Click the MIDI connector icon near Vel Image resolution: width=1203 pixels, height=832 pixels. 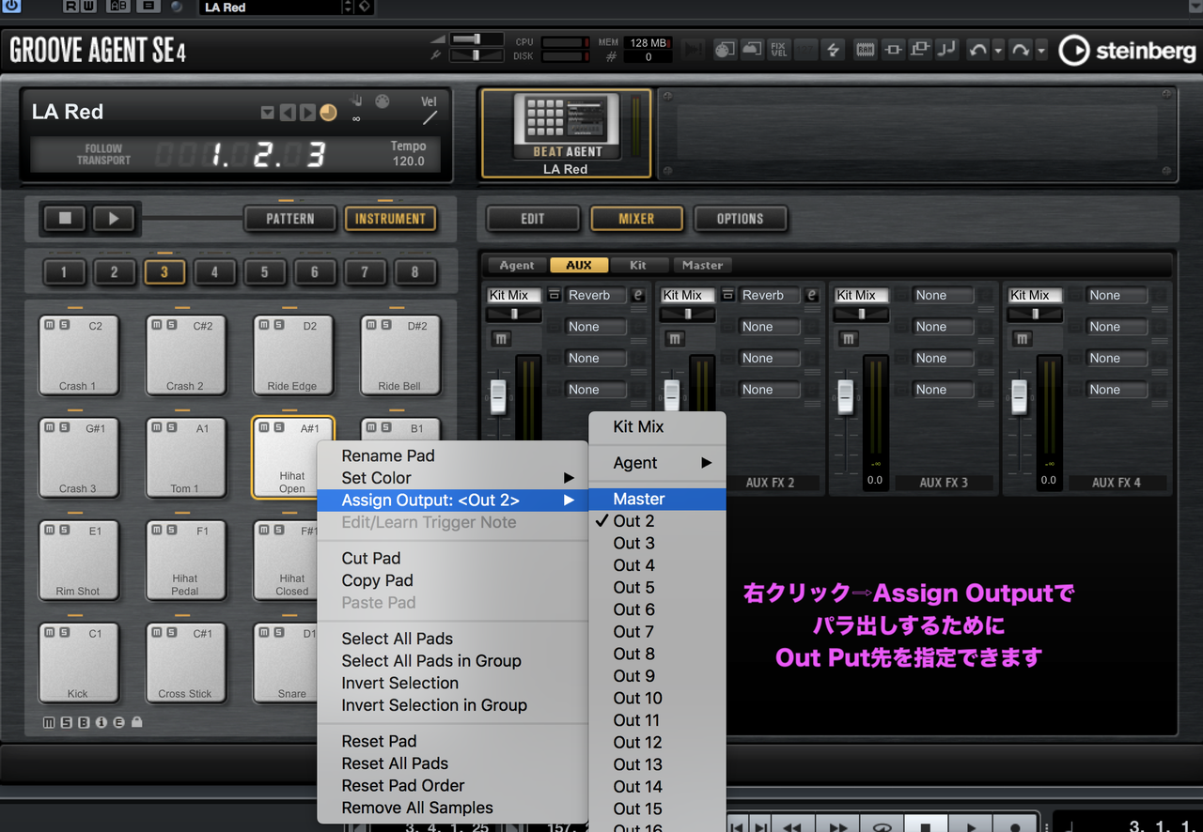pos(382,101)
